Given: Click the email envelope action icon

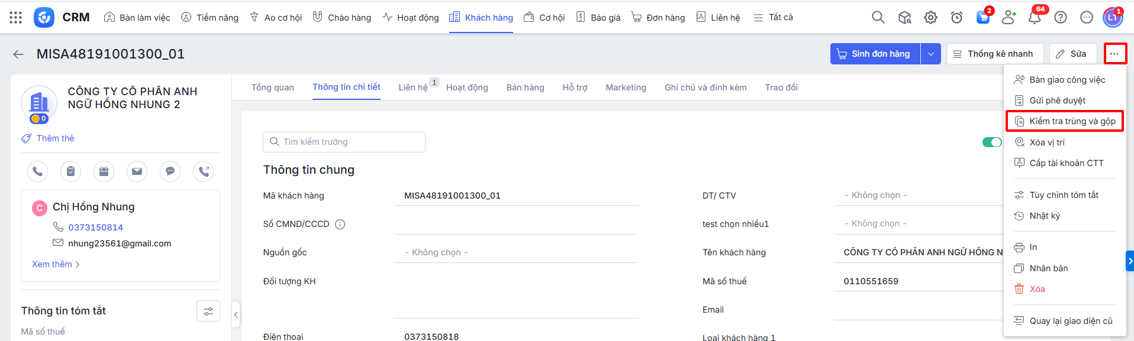Looking at the screenshot, I should (x=137, y=171).
